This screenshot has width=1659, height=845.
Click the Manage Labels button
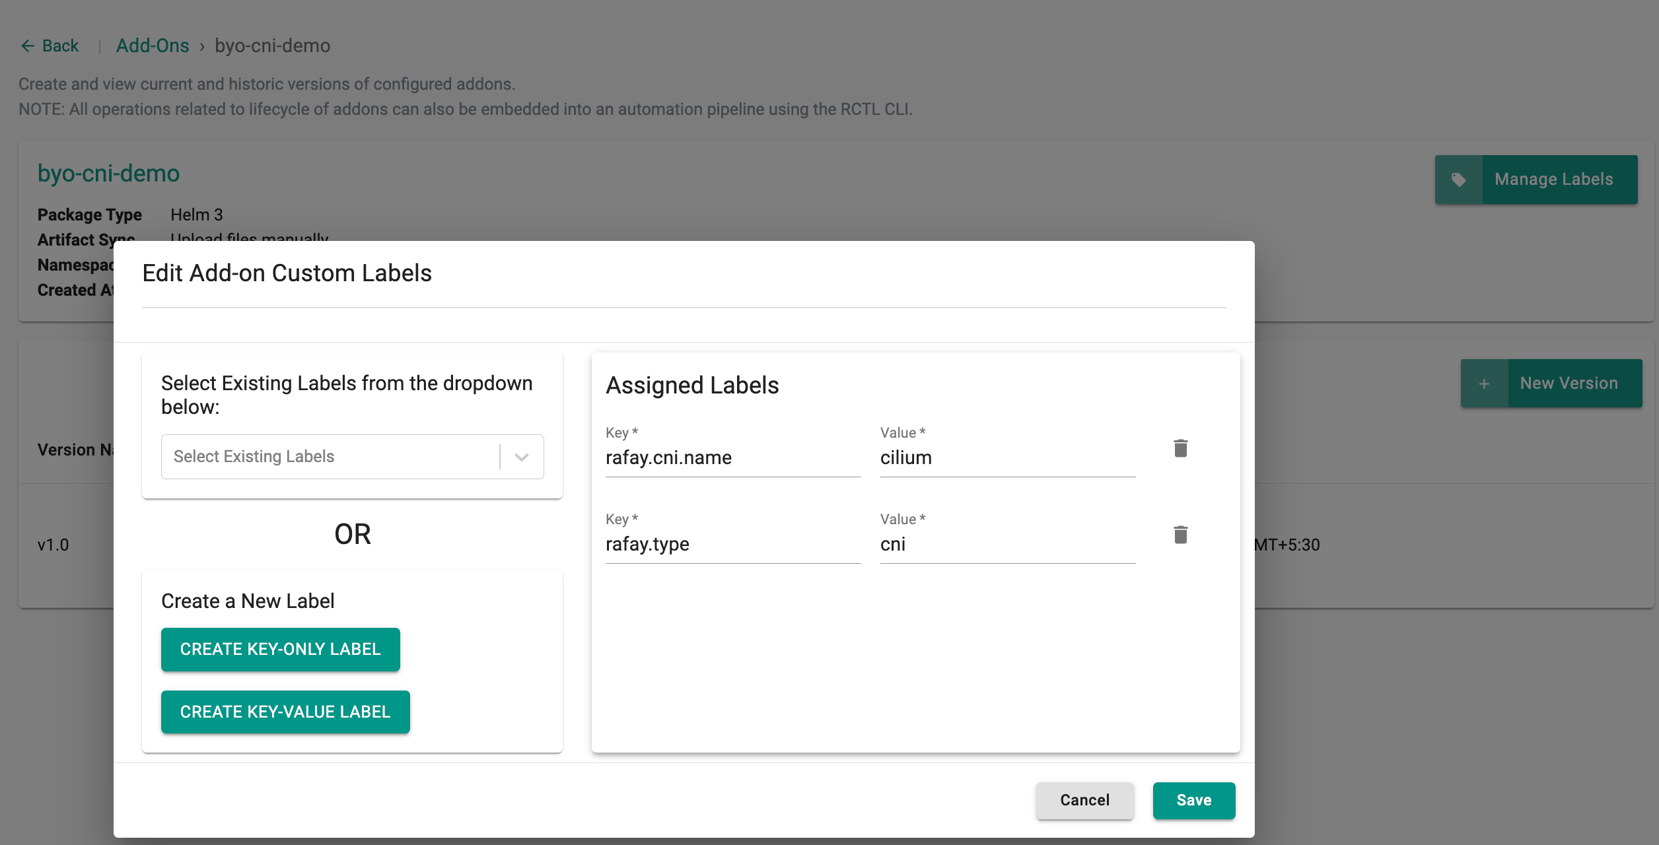click(x=1553, y=180)
